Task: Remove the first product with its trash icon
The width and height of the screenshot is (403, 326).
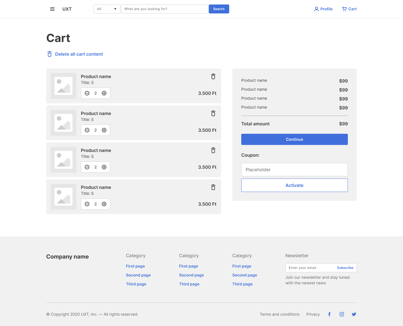Action: 213,76
